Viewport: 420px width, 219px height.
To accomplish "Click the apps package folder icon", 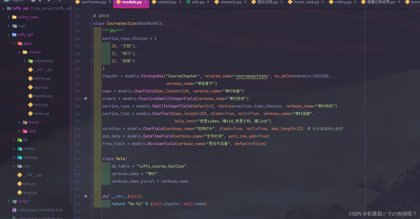I will pyautogui.click(x=20, y=43).
